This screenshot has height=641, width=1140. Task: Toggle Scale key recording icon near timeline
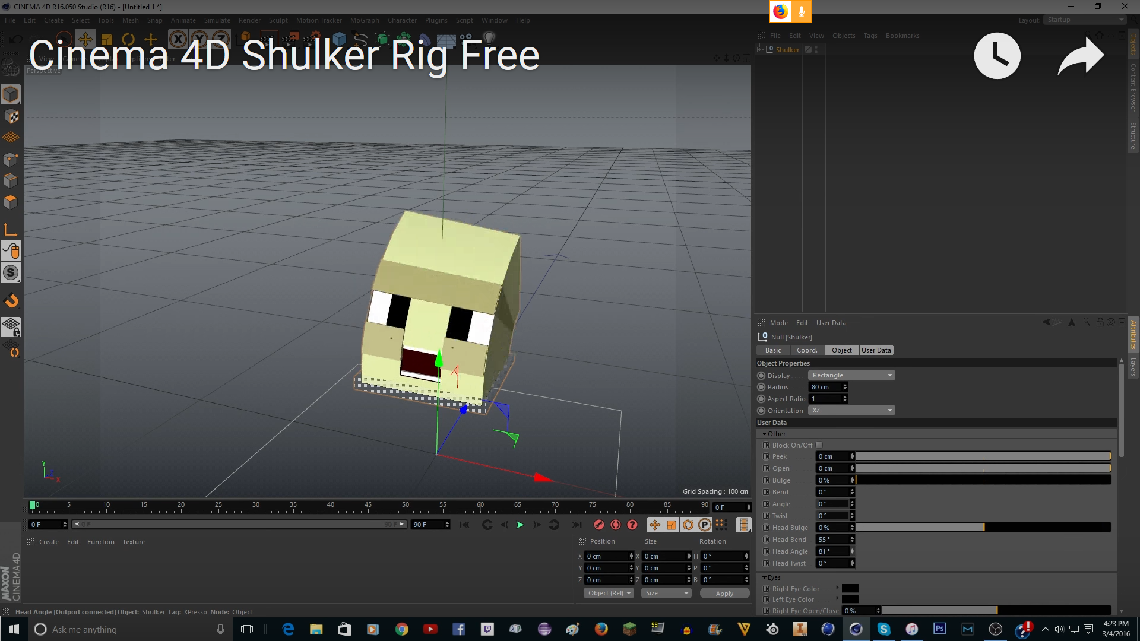(672, 525)
